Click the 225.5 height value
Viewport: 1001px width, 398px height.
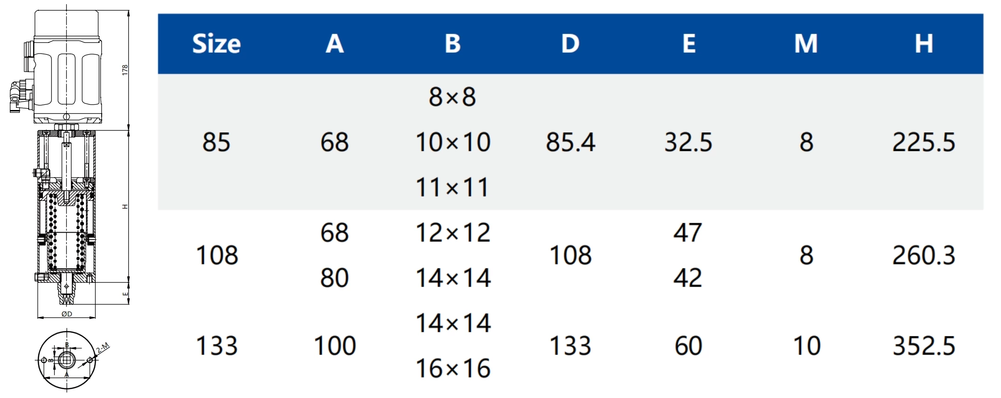pyautogui.click(x=924, y=142)
